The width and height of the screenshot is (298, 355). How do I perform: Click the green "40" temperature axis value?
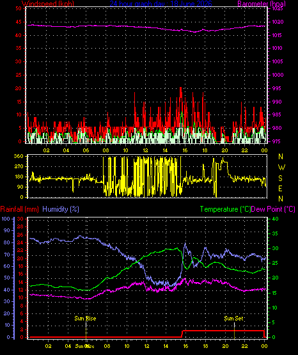pyautogui.click(x=275, y=219)
